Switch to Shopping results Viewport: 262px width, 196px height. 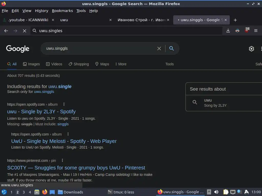(79, 64)
